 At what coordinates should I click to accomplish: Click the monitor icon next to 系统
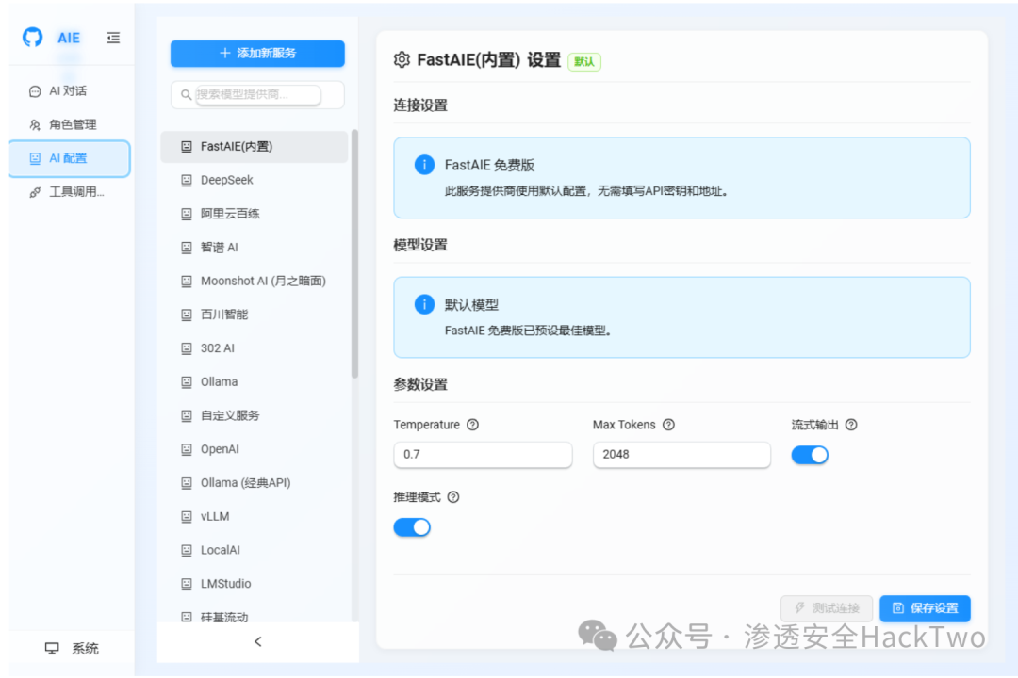pos(51,648)
